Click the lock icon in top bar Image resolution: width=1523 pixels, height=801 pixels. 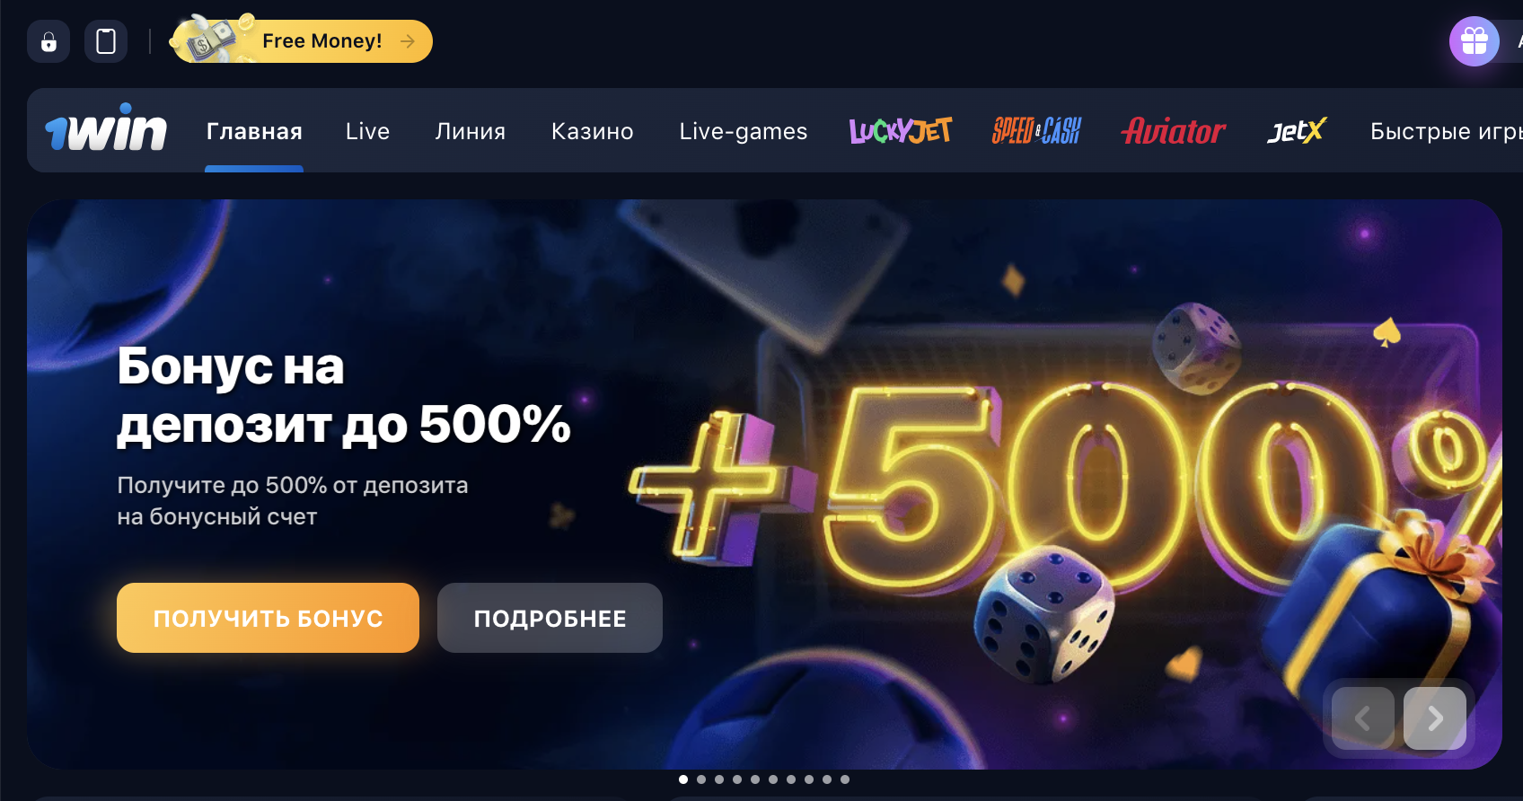point(48,41)
